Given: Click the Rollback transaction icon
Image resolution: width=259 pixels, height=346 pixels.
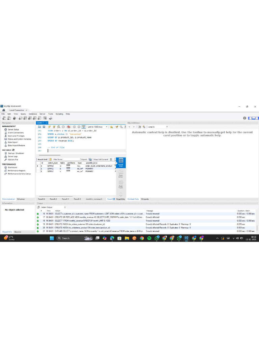Looking at the screenshot, I should [x=79, y=127].
